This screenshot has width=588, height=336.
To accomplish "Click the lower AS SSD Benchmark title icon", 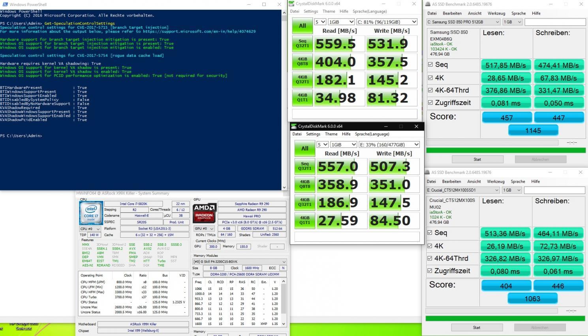I will pyautogui.click(x=427, y=172).
